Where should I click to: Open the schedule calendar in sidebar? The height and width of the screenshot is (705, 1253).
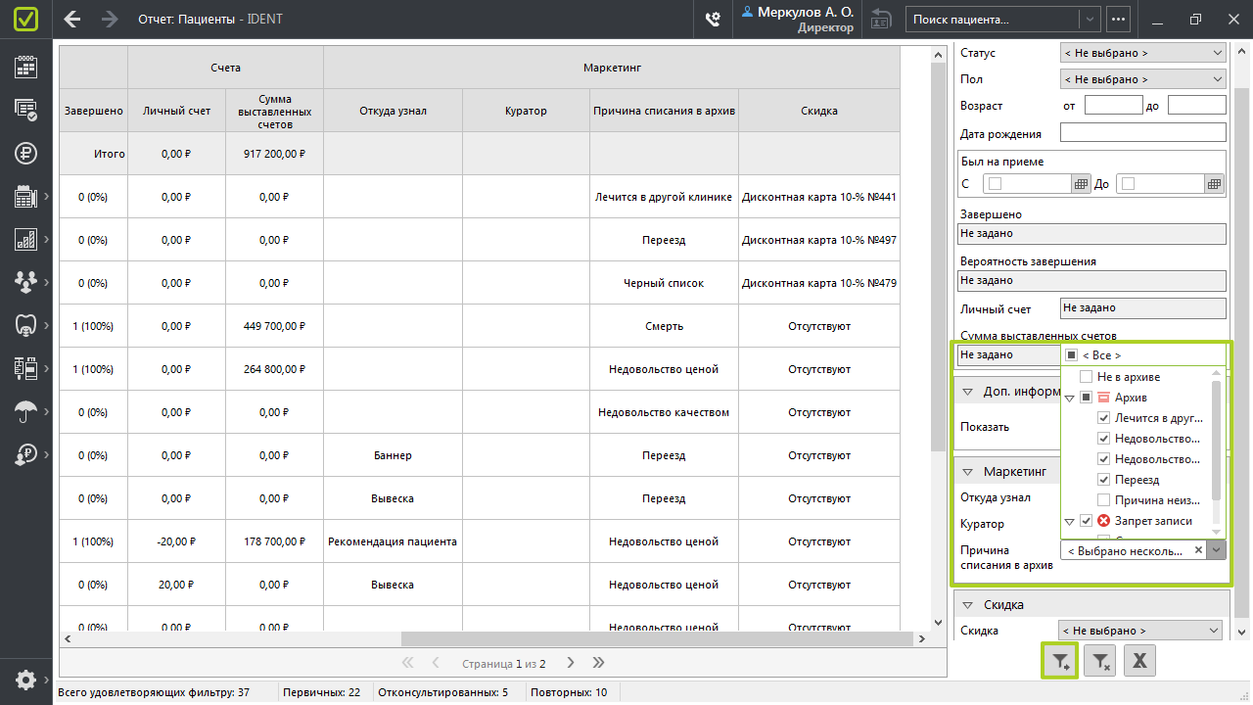[26, 67]
